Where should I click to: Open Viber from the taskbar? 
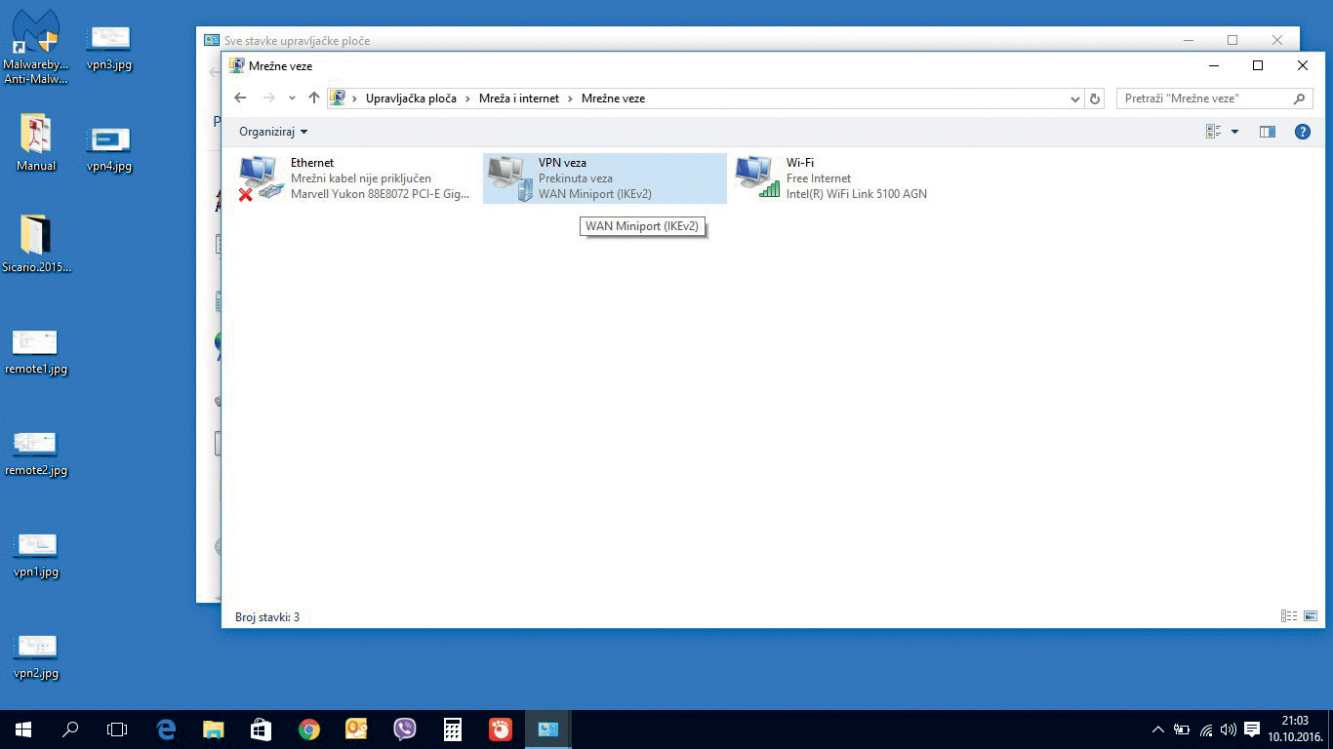404,729
